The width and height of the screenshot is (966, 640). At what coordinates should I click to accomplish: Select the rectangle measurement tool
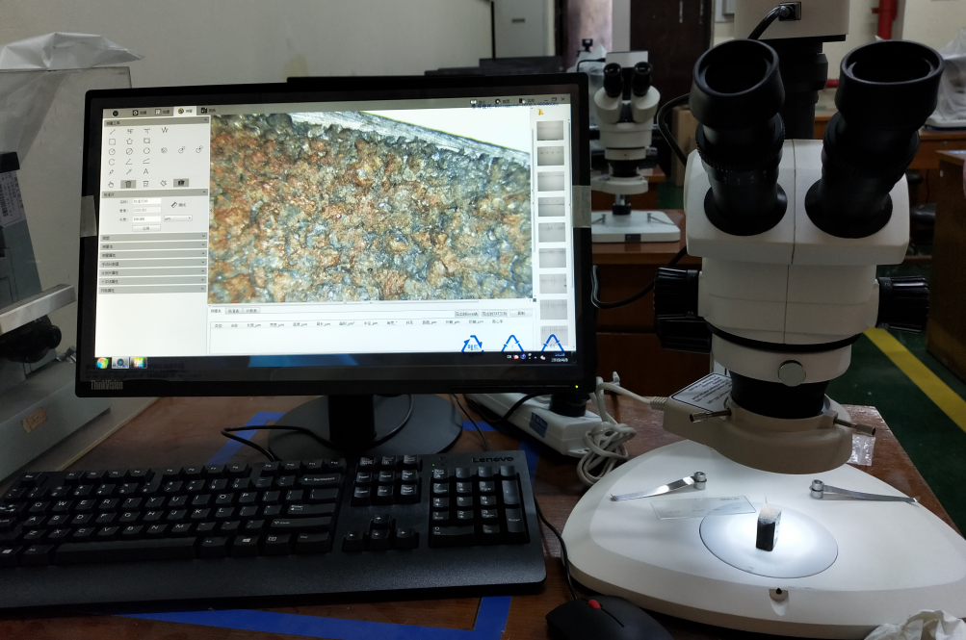112,141
